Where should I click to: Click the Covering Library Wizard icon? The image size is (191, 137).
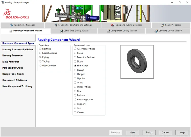coord(156,31)
